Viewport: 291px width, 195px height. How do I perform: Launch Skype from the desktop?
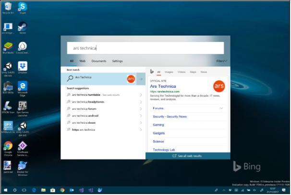click(x=23, y=8)
